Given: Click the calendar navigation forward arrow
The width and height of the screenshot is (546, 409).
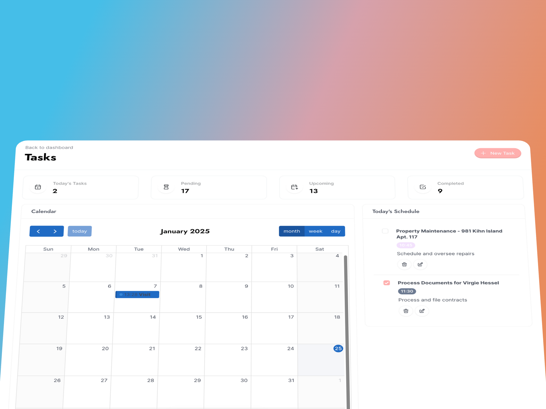Looking at the screenshot, I should [x=55, y=231].
